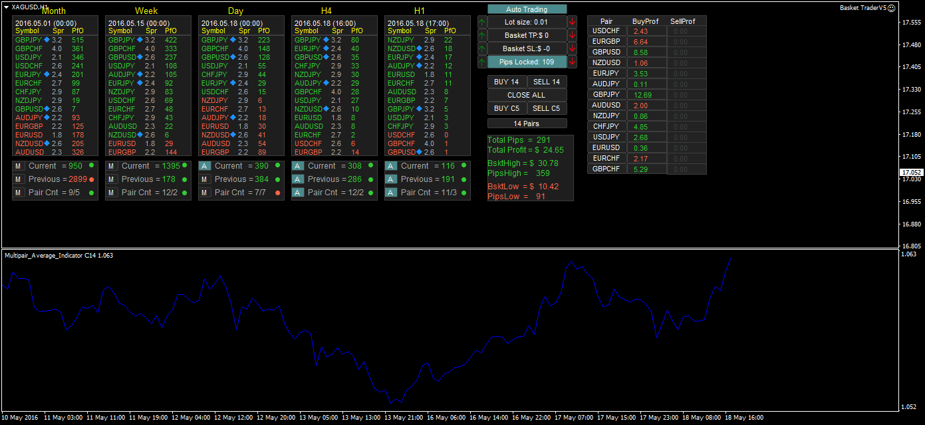Lower Basket TP using red down arrow
Screen dimensions: 925x425
[573, 35]
